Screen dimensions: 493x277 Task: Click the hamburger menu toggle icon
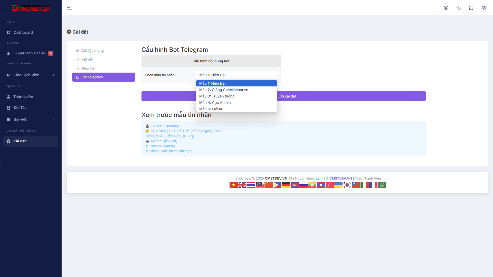click(69, 8)
